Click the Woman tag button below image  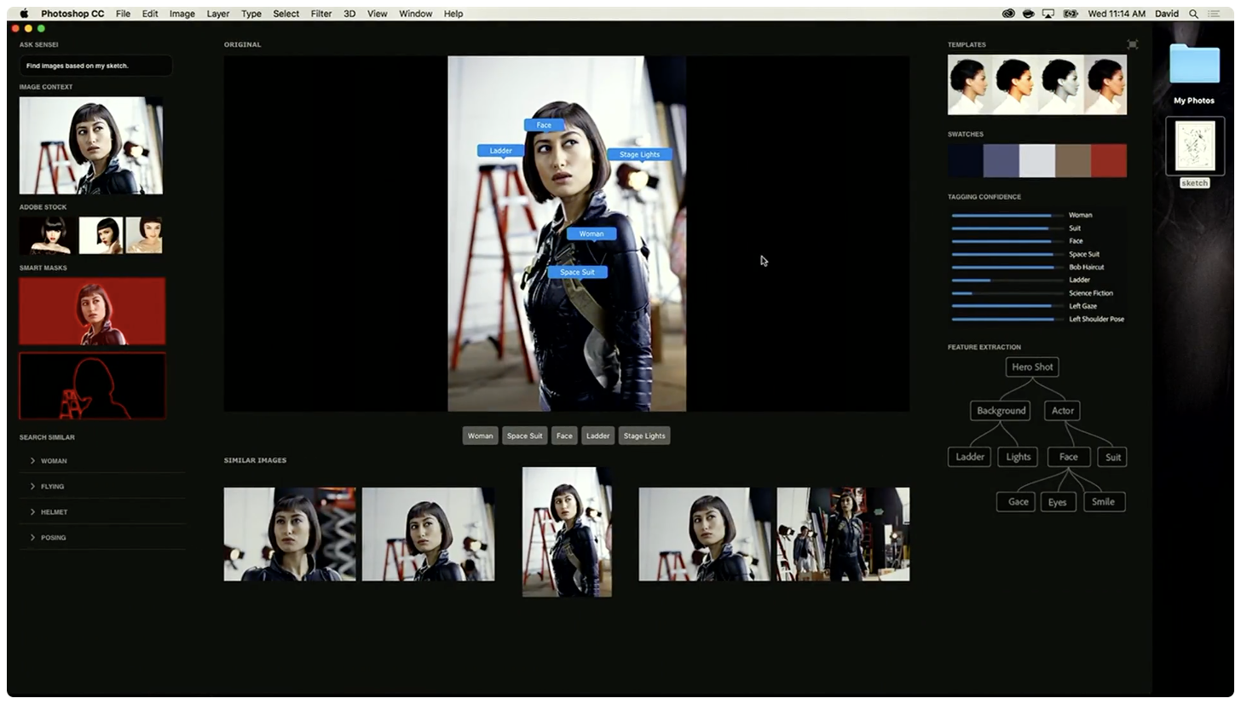pos(480,436)
